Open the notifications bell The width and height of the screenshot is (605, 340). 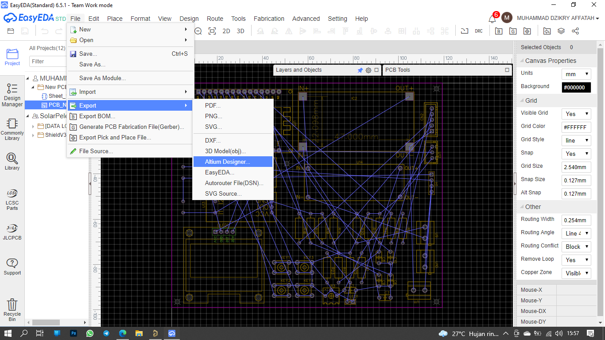click(492, 19)
